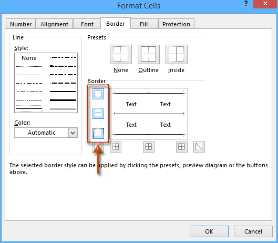This screenshot has height=243, width=278.
Task: Add inside vertical border button
Action: (x=149, y=147)
